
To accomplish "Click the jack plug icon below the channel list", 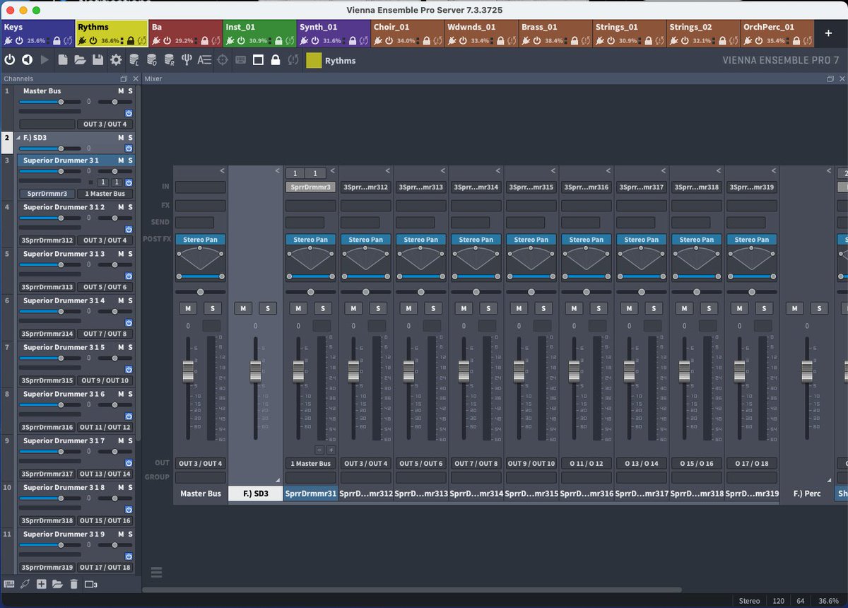I will pos(25,584).
